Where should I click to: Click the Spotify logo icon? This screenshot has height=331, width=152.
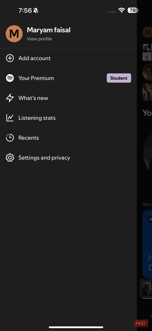(10, 78)
